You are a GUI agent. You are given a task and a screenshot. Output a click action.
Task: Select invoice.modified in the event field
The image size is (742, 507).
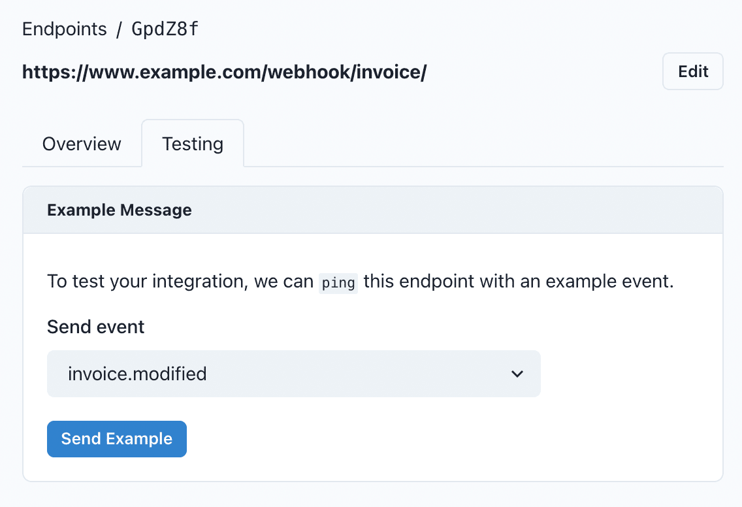pos(138,374)
